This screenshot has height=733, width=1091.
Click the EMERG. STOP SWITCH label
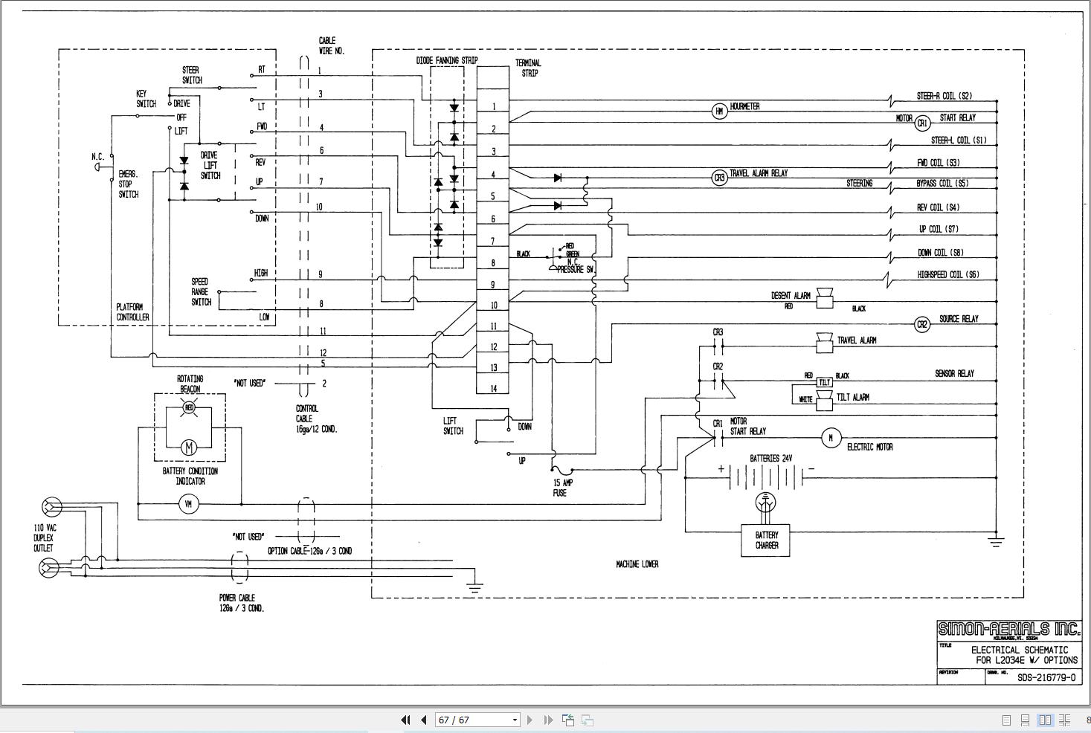128,184
